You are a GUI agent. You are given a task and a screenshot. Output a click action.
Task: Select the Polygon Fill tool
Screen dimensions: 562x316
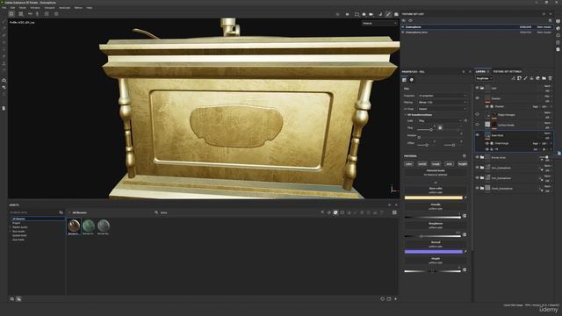(x=4, y=42)
